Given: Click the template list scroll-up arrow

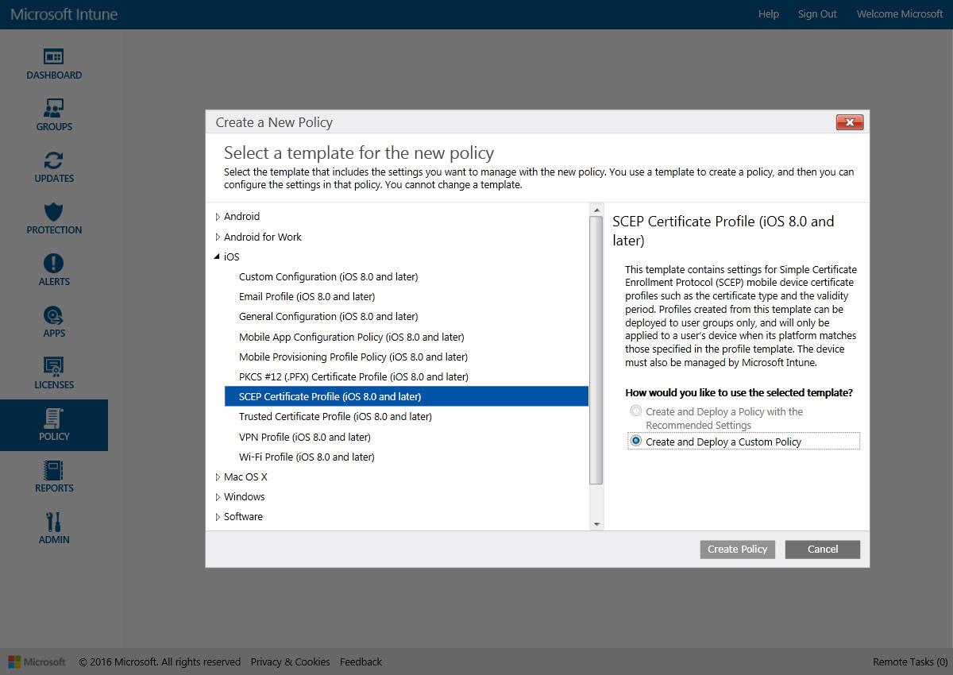Looking at the screenshot, I should (596, 210).
